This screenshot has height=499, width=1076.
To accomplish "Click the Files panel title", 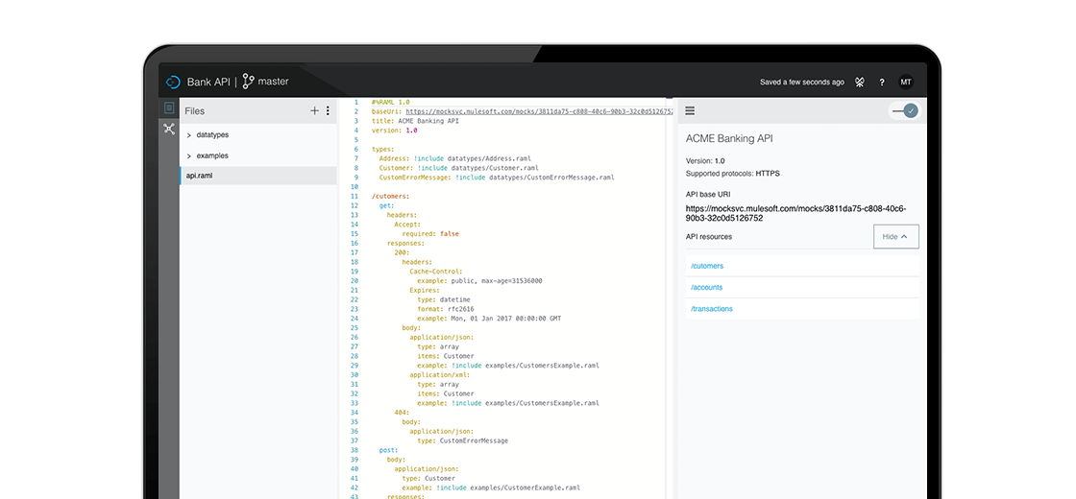I will pyautogui.click(x=194, y=111).
